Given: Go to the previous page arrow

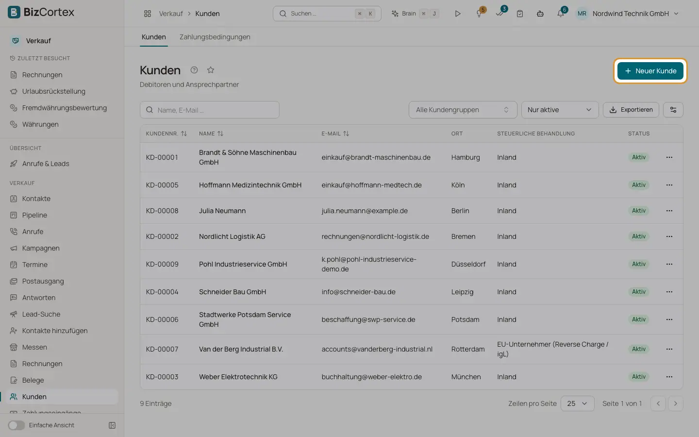Looking at the screenshot, I should 658,403.
